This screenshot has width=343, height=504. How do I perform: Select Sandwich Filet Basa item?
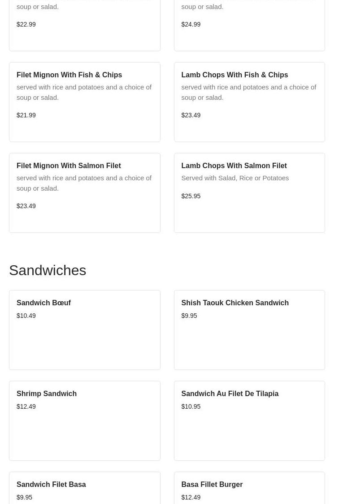tap(51, 485)
